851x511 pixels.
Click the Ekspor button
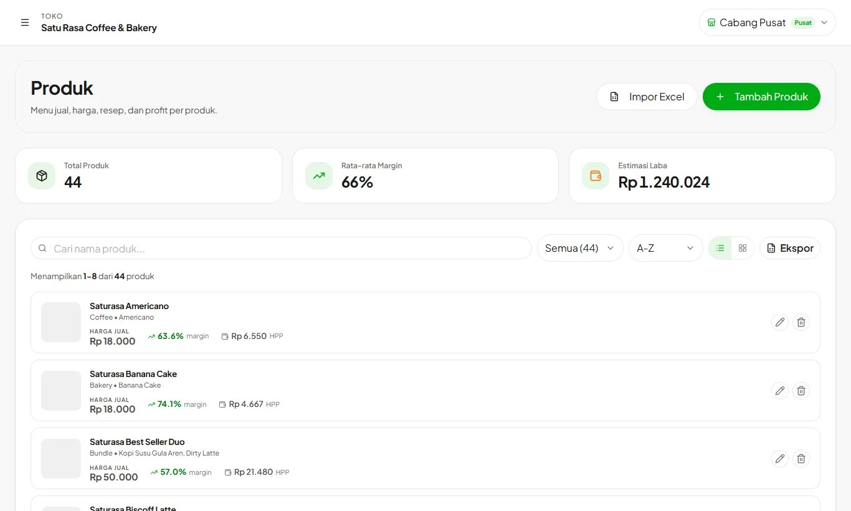790,248
